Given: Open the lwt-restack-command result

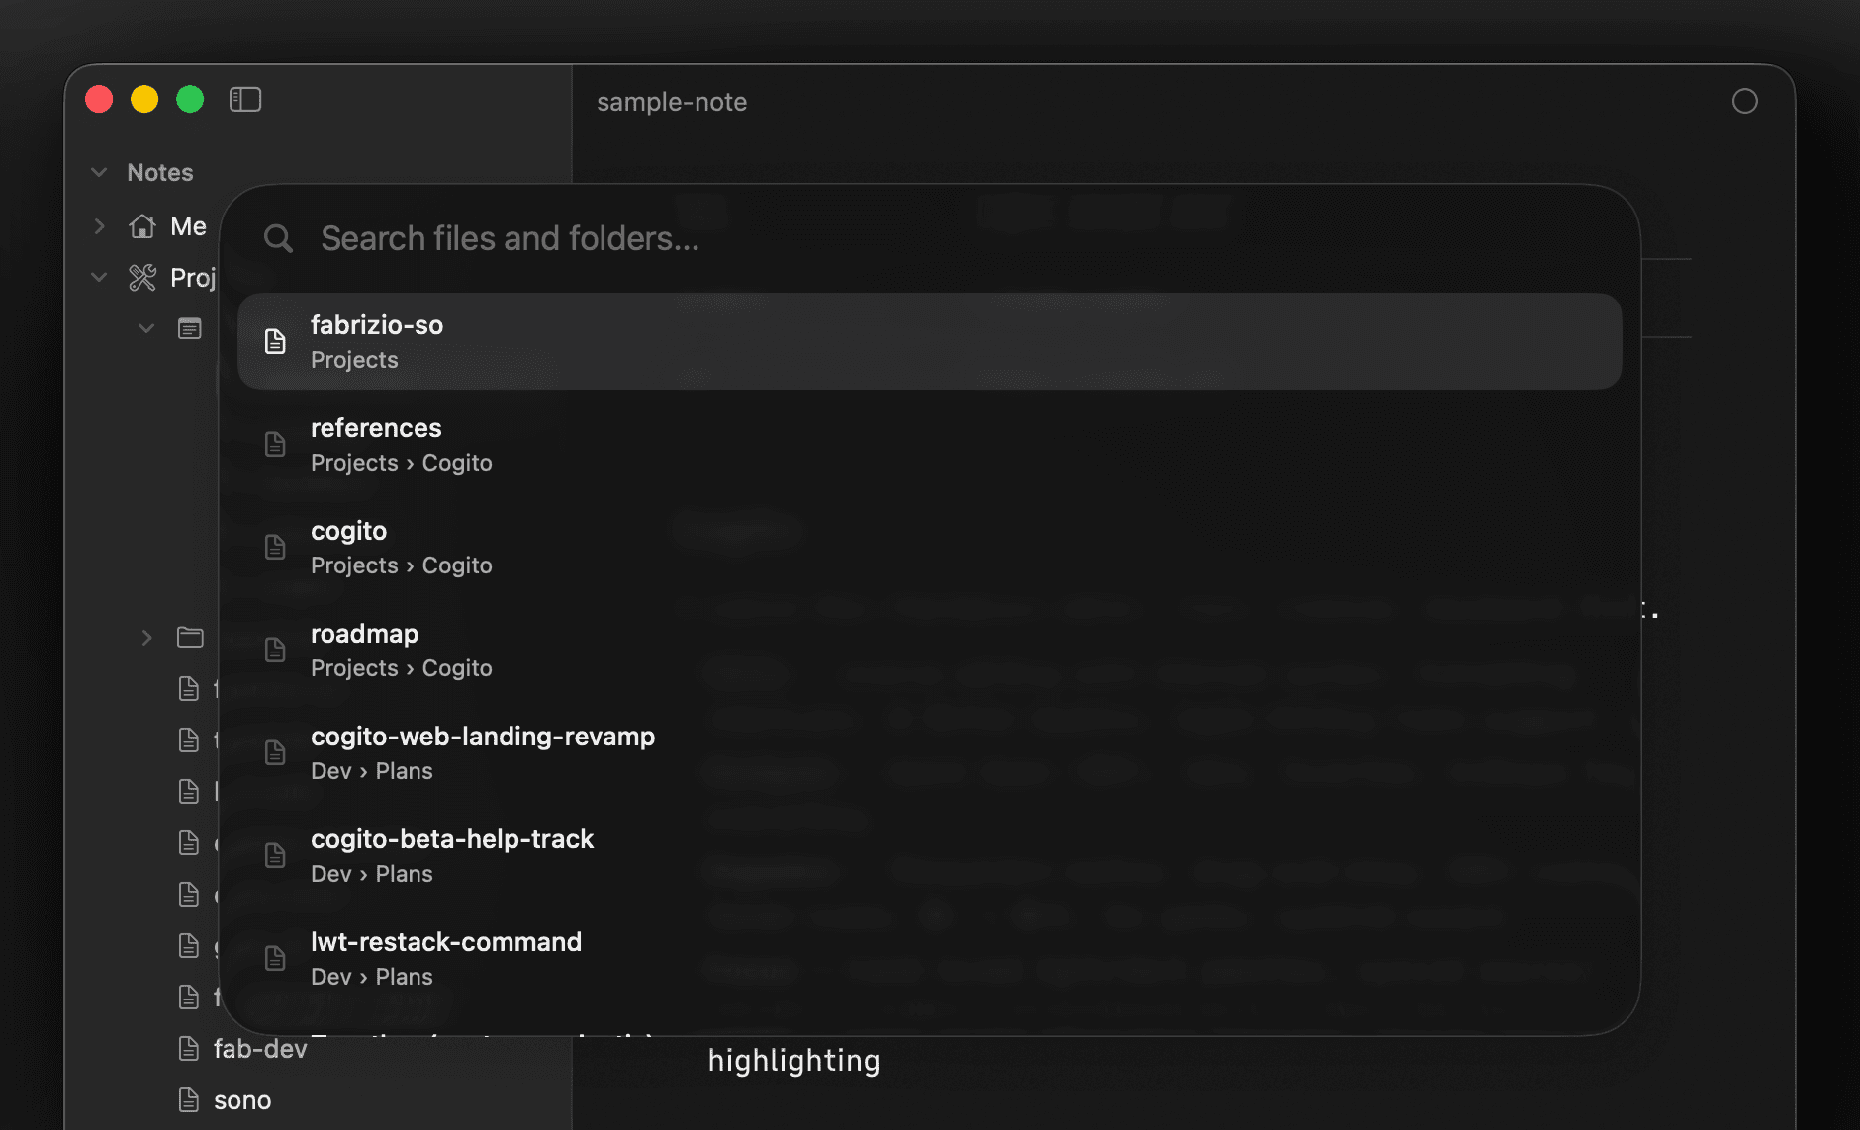Looking at the screenshot, I should click(930, 958).
